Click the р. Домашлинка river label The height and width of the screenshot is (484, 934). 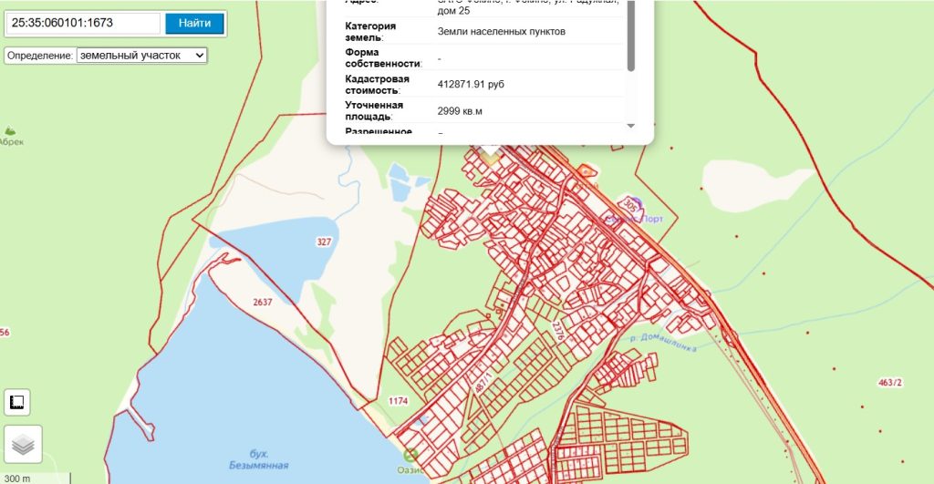[664, 343]
